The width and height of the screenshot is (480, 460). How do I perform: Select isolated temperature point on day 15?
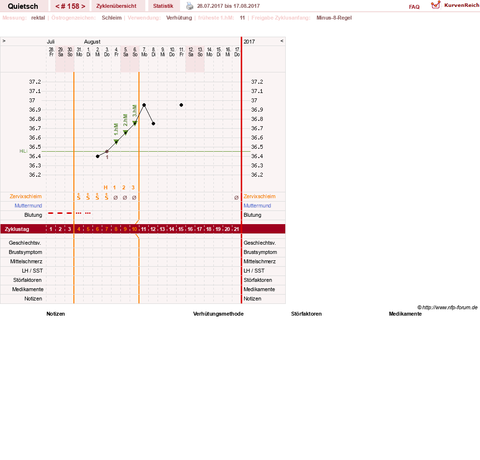tap(181, 105)
